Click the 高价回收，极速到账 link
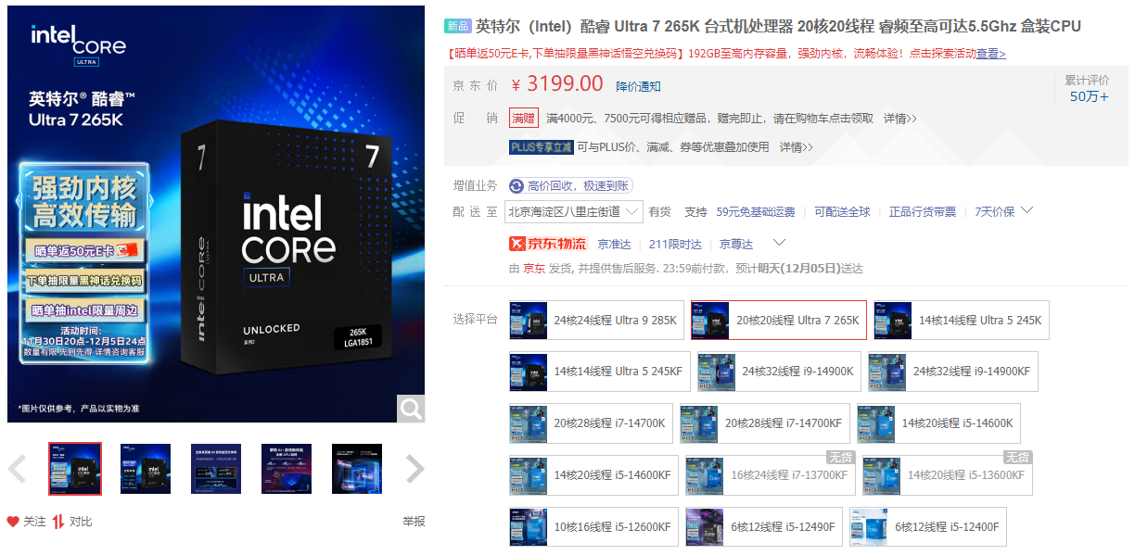This screenshot has height=555, width=1135. pos(579,186)
